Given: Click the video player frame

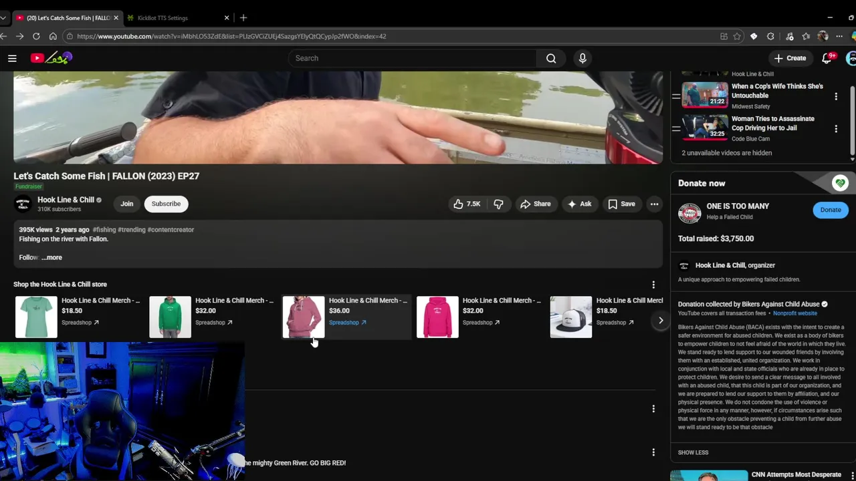Looking at the screenshot, I should (338, 117).
